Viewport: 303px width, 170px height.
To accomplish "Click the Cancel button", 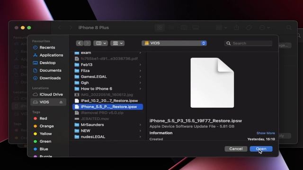I will (236, 149).
